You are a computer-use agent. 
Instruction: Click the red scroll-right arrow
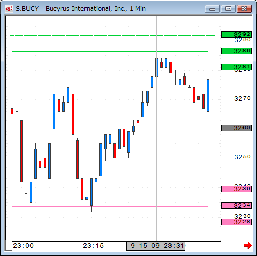coord(248,245)
